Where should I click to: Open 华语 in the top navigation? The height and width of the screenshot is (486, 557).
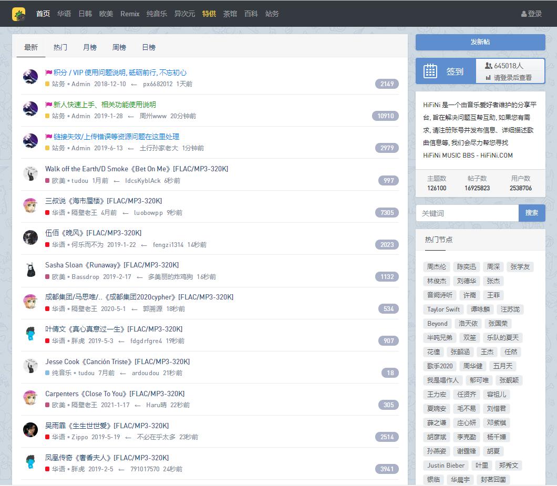click(x=64, y=14)
